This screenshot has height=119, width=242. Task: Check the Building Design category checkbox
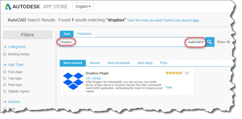tap(5, 54)
